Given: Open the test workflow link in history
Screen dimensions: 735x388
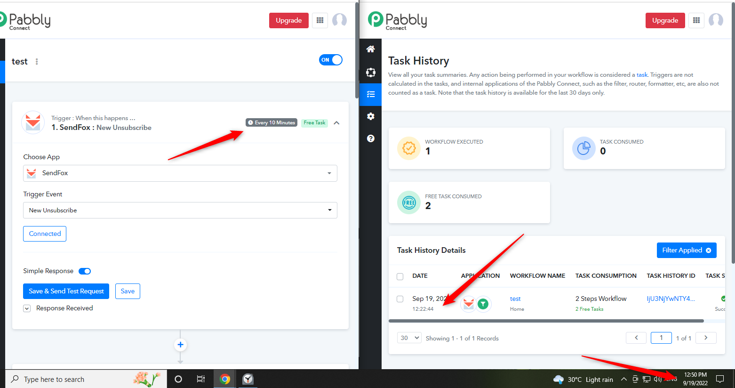Looking at the screenshot, I should pyautogui.click(x=515, y=299).
